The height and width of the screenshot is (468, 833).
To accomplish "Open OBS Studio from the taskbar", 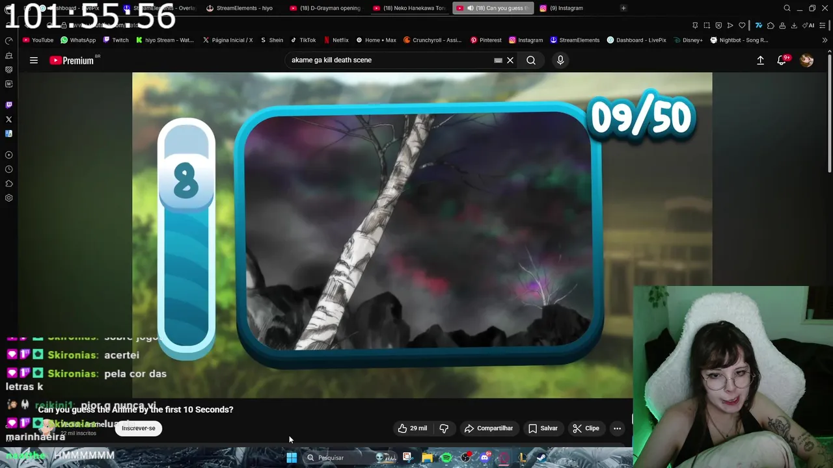I will [465, 458].
